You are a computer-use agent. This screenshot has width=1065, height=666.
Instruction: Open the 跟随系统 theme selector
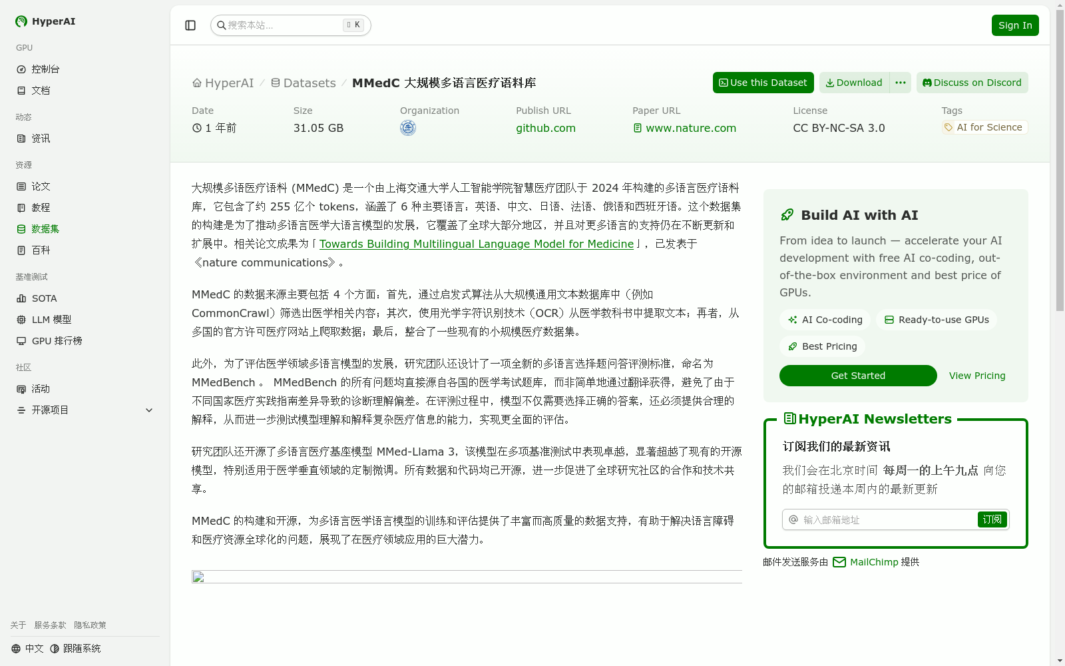(x=75, y=649)
